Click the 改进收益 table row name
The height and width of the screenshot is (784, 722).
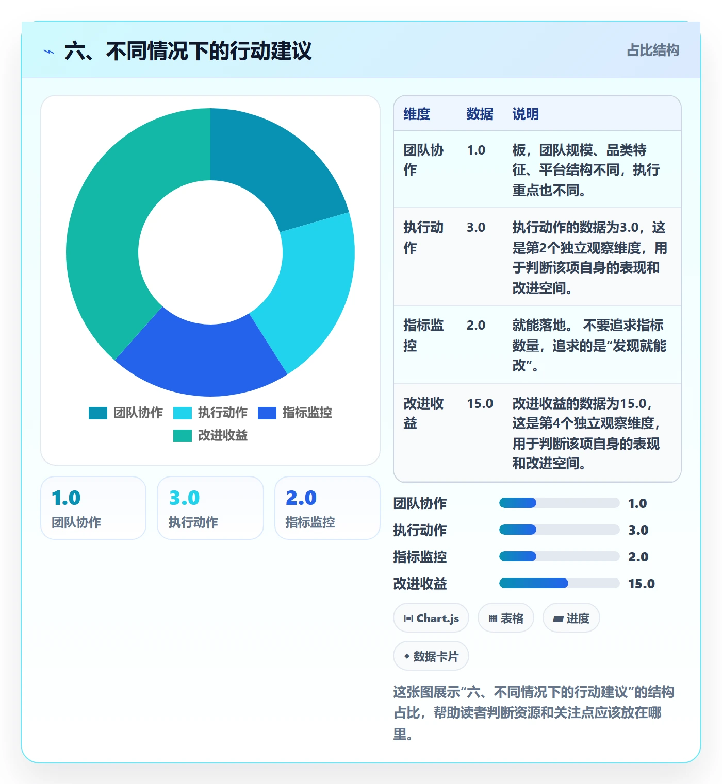coord(423,413)
